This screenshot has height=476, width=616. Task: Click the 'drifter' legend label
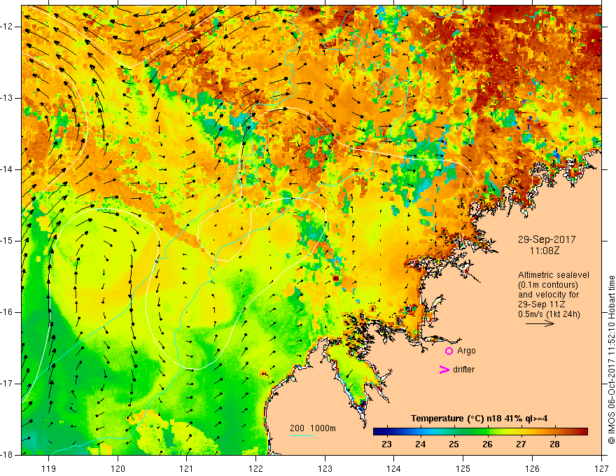[463, 370]
